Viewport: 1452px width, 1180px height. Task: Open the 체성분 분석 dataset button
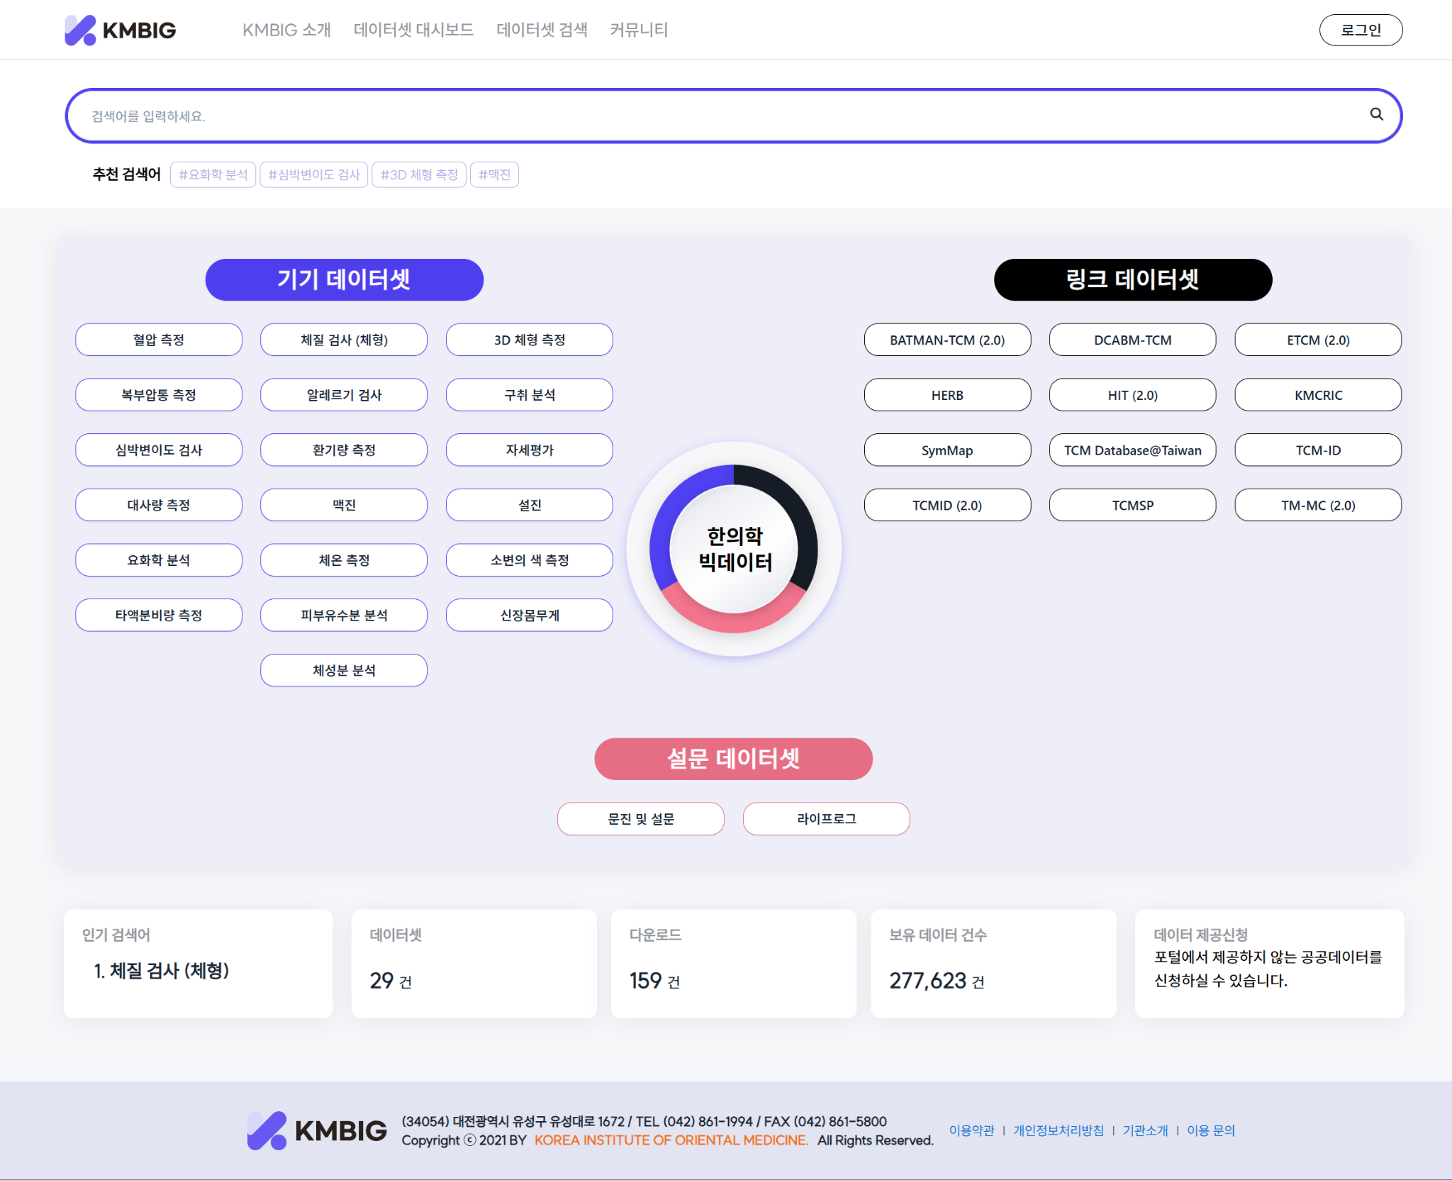(344, 670)
